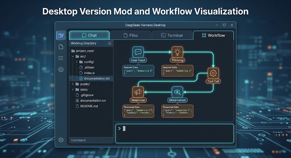The width and height of the screenshot is (291, 158).
Task: Click the Command label at panel bottom
Action: coord(78,140)
